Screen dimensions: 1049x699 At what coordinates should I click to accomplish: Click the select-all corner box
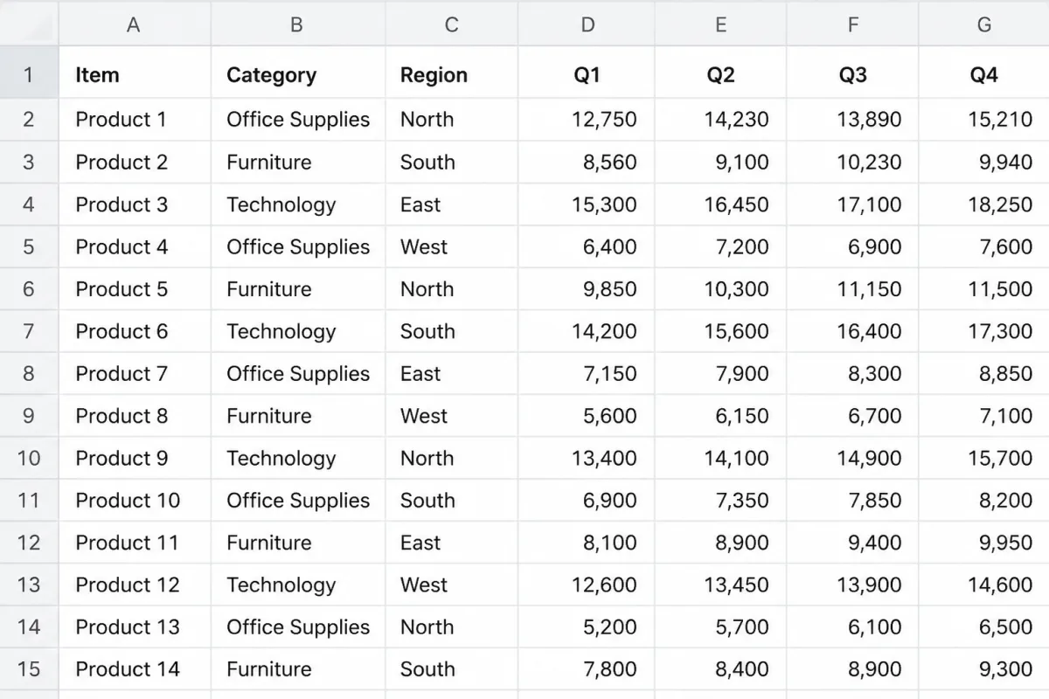(x=29, y=24)
